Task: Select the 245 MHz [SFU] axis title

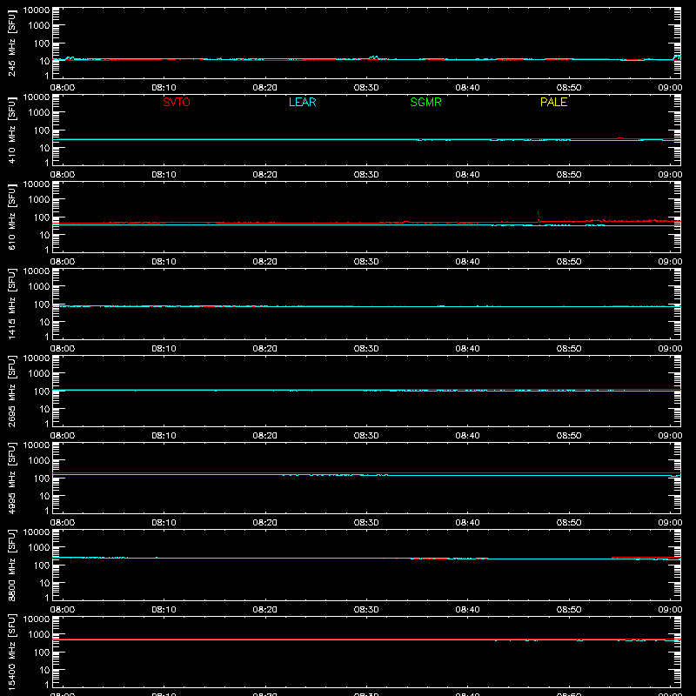Action: click(x=12, y=43)
